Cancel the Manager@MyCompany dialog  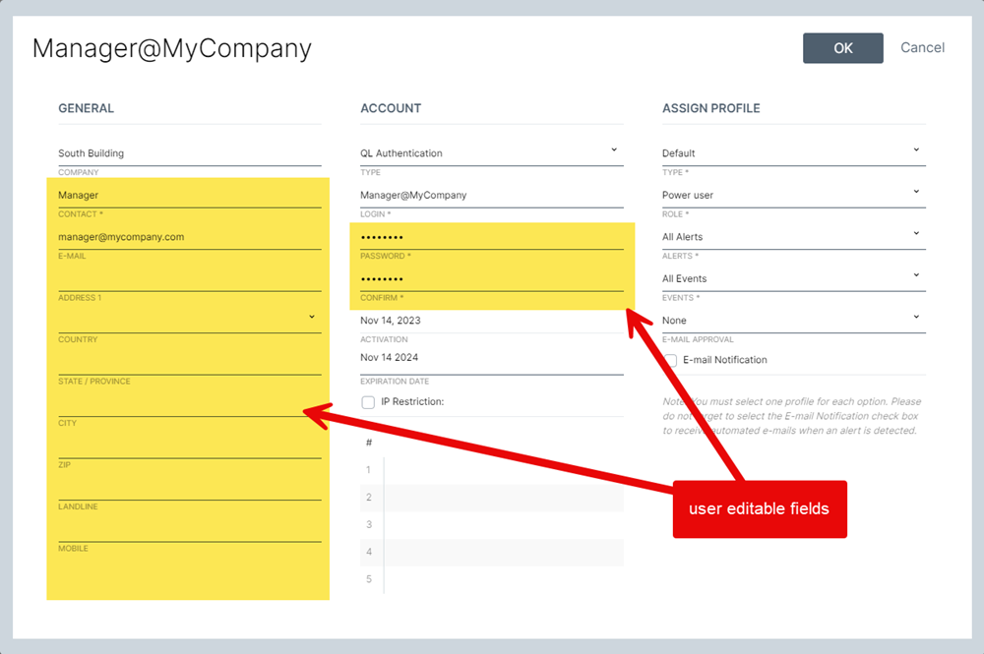pyautogui.click(x=922, y=47)
